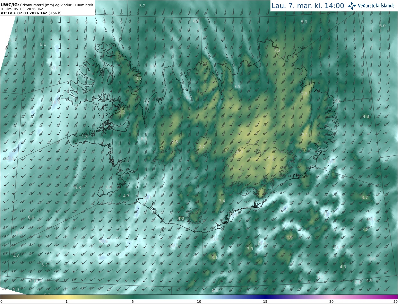Image resolution: width=398 pixels, height=304 pixels.
Task: Click the 5.3 value on the map
Action: 16,289
